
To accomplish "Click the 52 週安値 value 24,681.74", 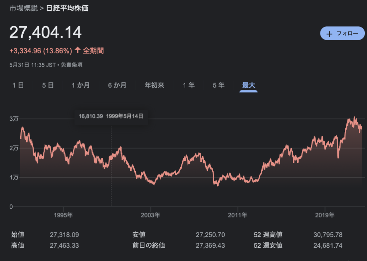I will [x=328, y=246].
